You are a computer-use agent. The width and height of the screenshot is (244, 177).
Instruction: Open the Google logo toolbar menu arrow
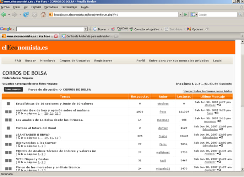(13, 29)
